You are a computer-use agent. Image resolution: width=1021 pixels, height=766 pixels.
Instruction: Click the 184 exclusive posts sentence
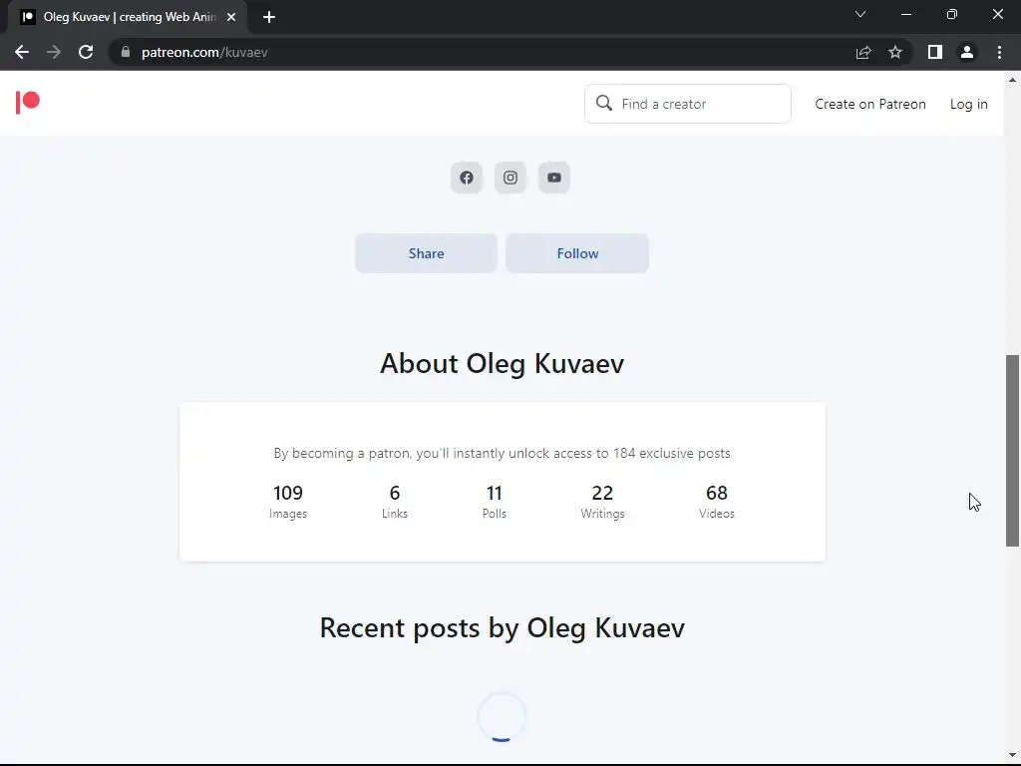[x=503, y=453]
